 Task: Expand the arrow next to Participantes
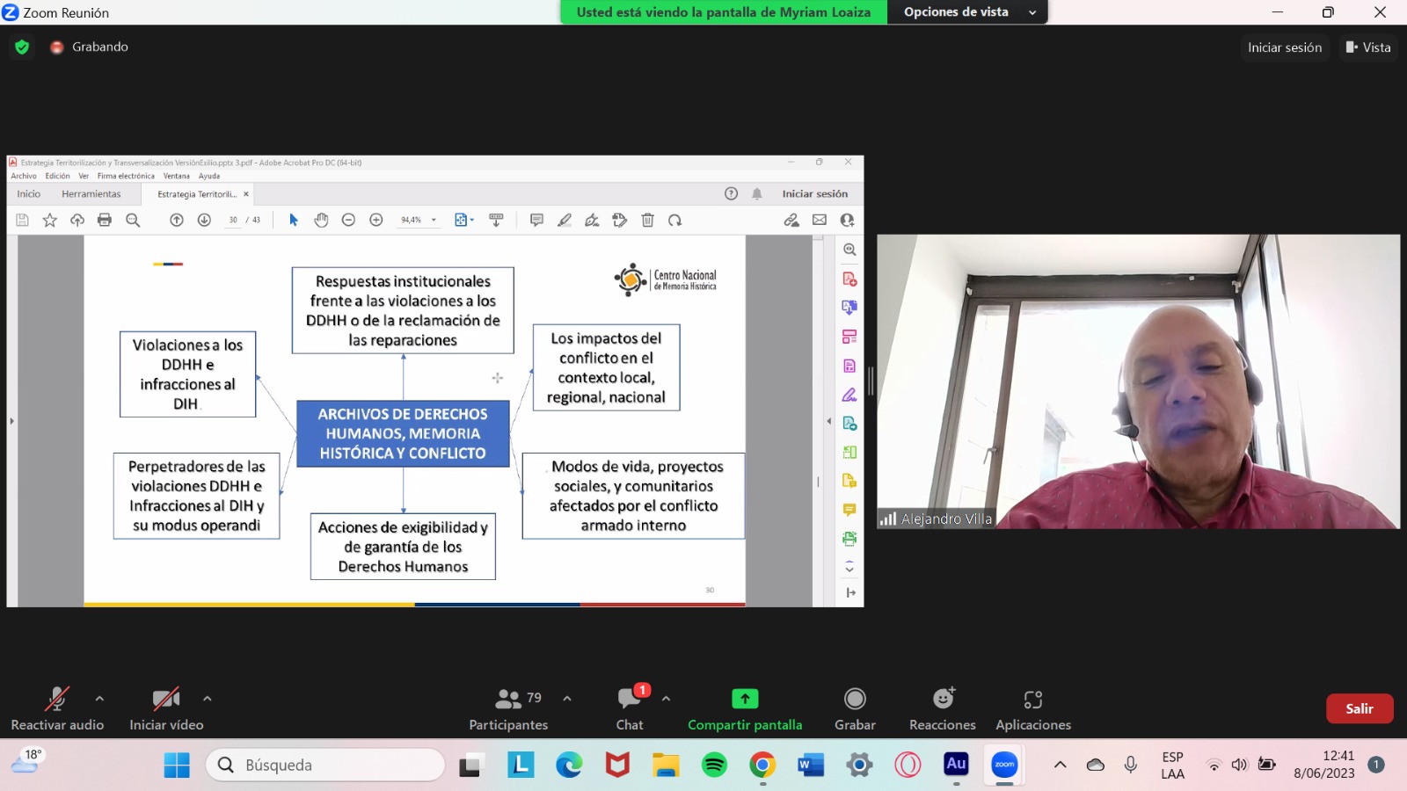coord(567,699)
